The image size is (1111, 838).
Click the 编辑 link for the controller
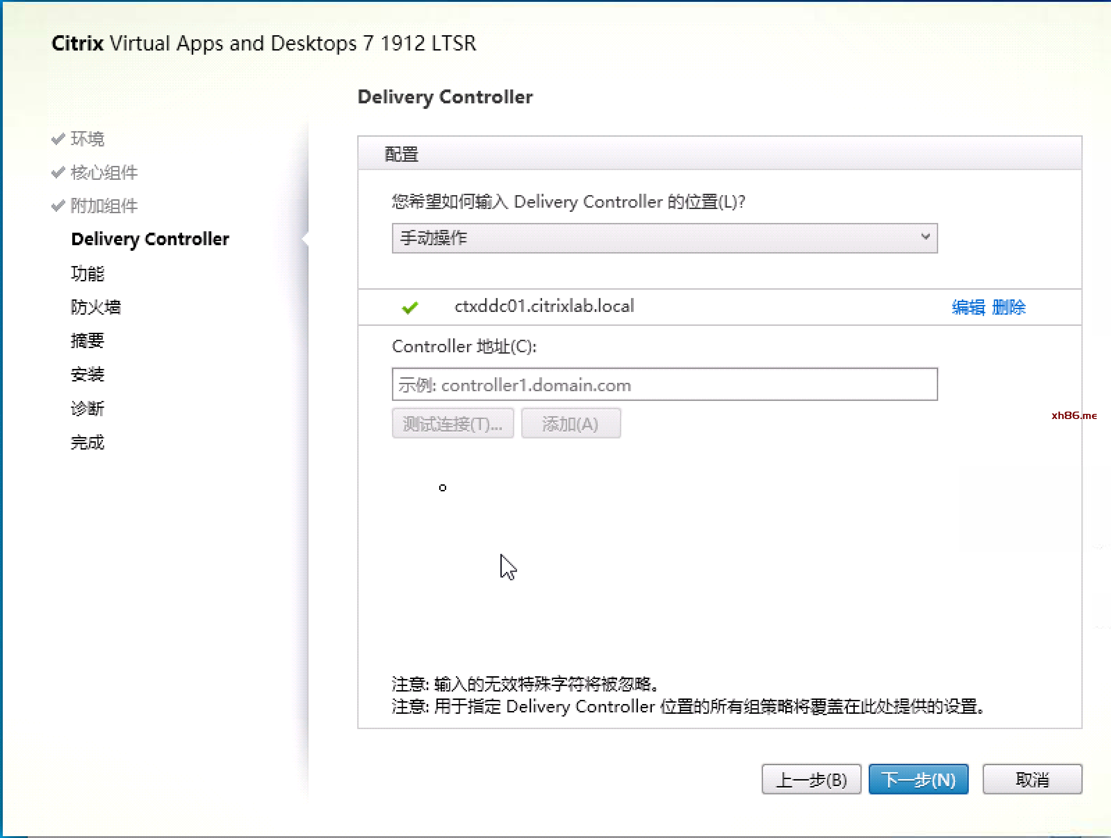point(968,307)
